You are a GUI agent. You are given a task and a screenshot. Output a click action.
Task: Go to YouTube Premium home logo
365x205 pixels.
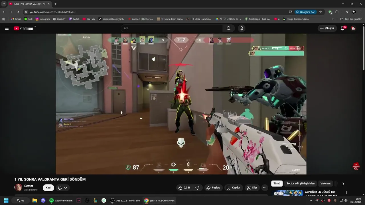pyautogui.click(x=23, y=28)
